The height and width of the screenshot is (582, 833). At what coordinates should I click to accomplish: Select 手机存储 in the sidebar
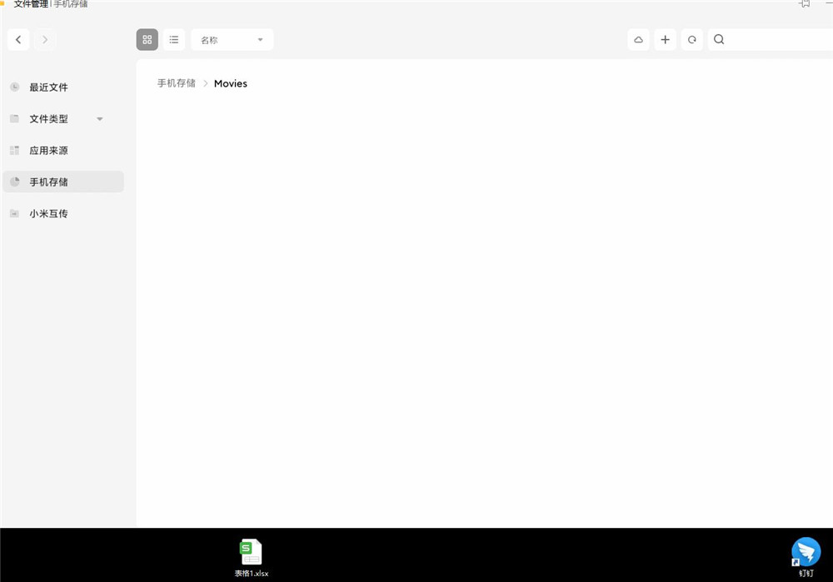[48, 182]
